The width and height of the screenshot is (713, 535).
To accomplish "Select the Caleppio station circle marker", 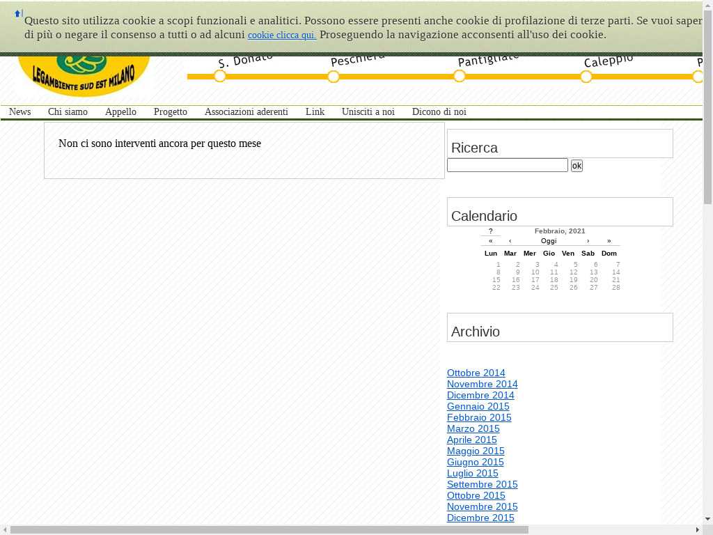I will pos(586,77).
